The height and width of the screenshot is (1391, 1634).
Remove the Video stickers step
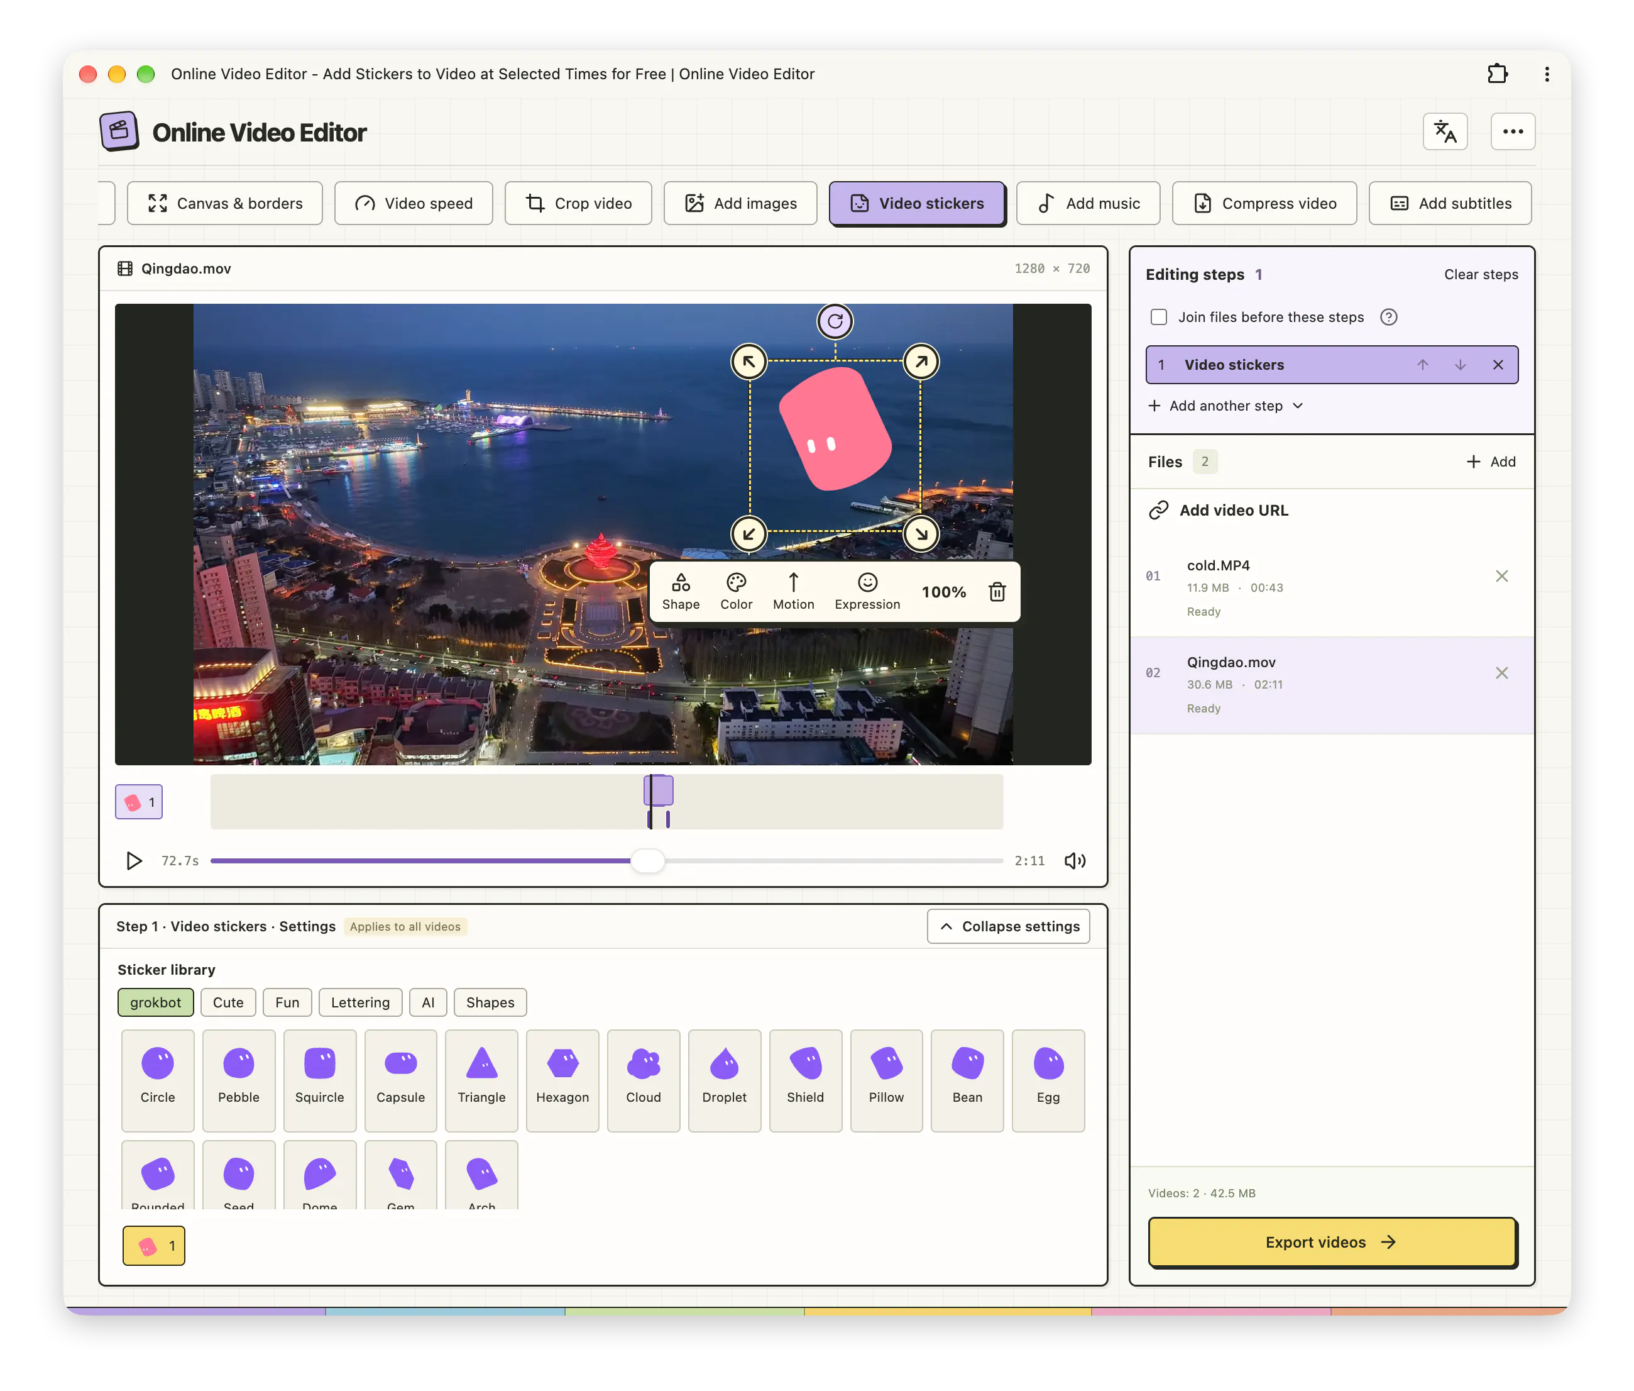coord(1498,364)
